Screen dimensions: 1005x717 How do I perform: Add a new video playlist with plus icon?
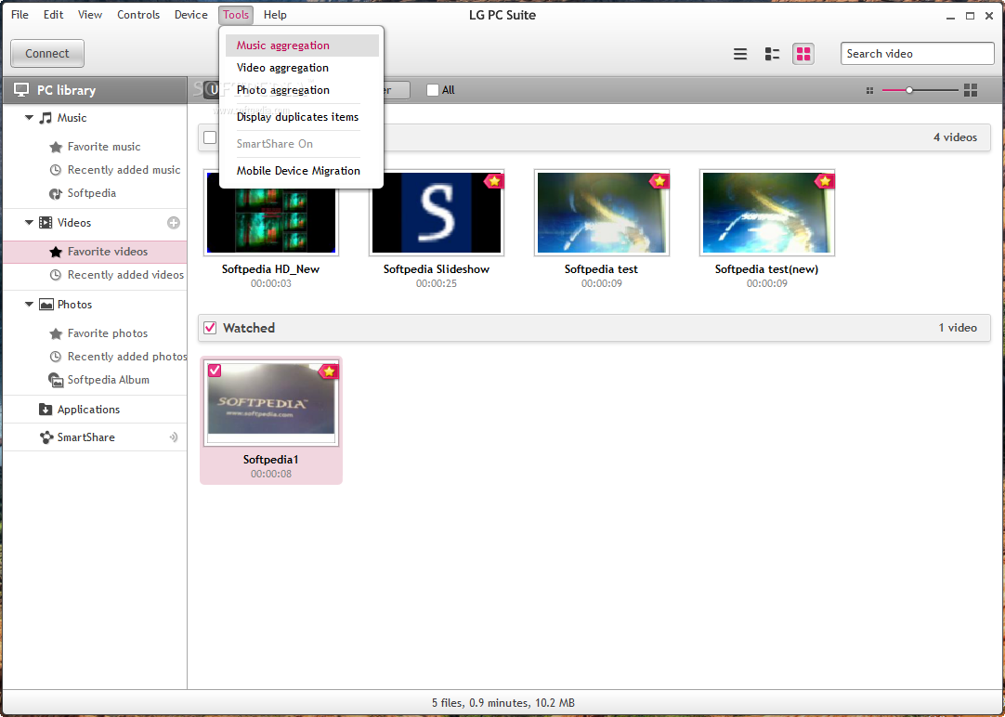point(174,223)
